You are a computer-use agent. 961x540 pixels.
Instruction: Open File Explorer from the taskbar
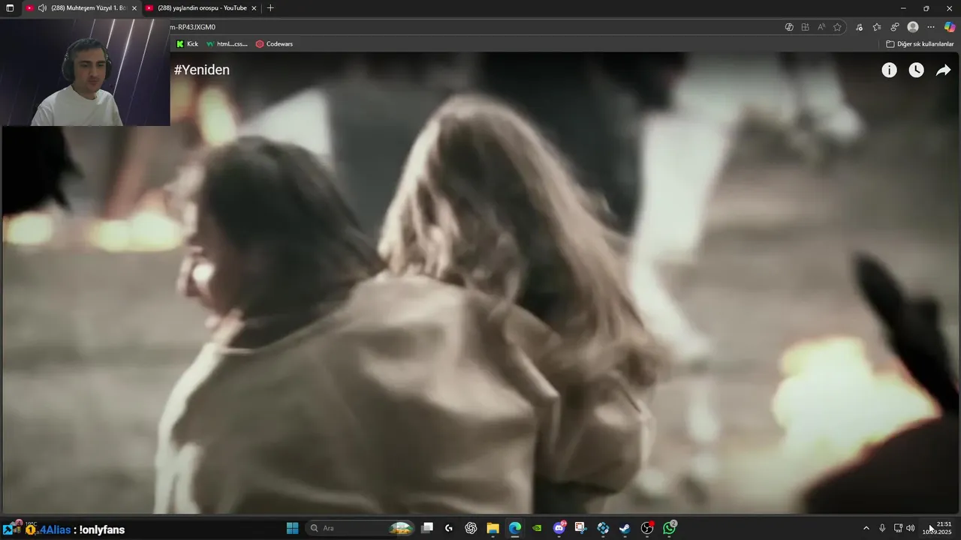point(493,528)
